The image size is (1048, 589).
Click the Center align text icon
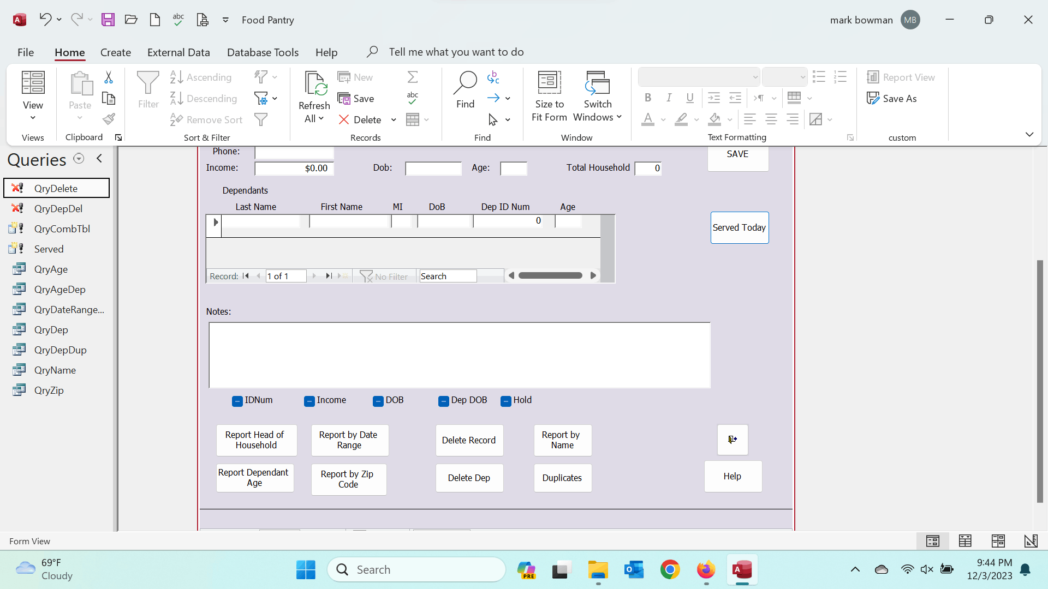[771, 119]
